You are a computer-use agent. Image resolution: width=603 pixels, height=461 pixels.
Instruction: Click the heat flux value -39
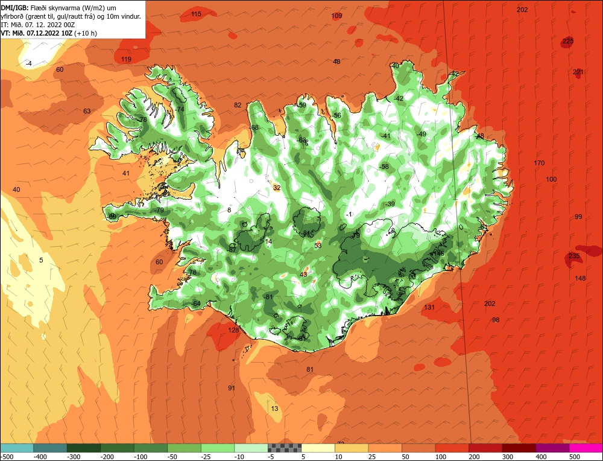[x=390, y=204]
